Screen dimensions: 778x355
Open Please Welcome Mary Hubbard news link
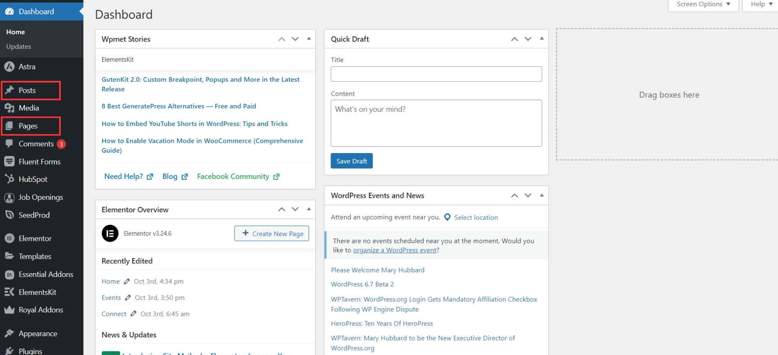tap(378, 270)
